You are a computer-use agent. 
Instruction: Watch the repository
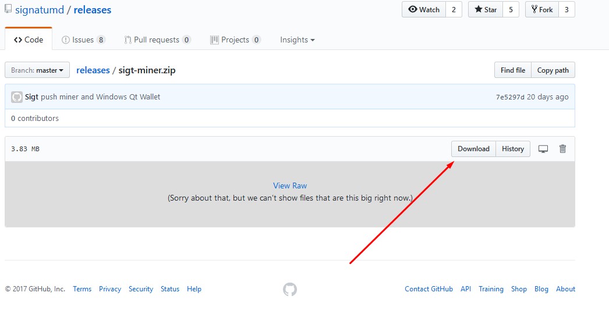click(424, 9)
